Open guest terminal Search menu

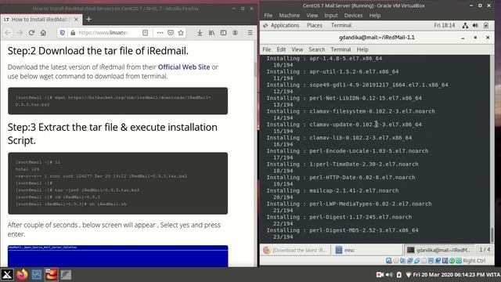[x=316, y=49]
